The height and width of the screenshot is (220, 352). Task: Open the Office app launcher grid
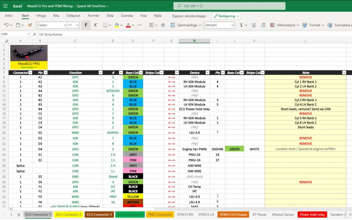point(6,6)
